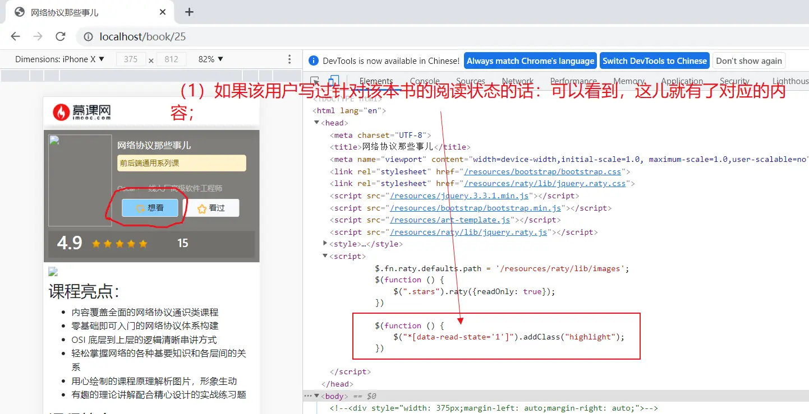Open the bootstrap.css resource link

click(x=544, y=171)
